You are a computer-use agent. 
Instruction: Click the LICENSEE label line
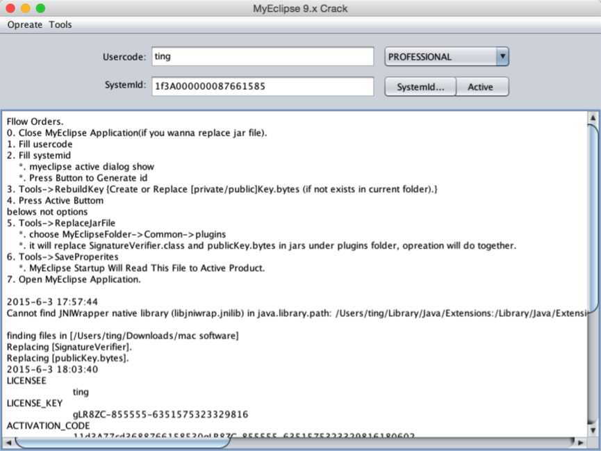tap(26, 381)
